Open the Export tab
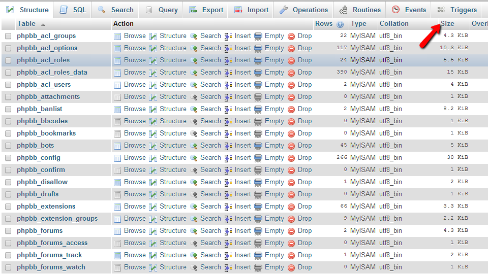488x274 pixels. (206, 10)
